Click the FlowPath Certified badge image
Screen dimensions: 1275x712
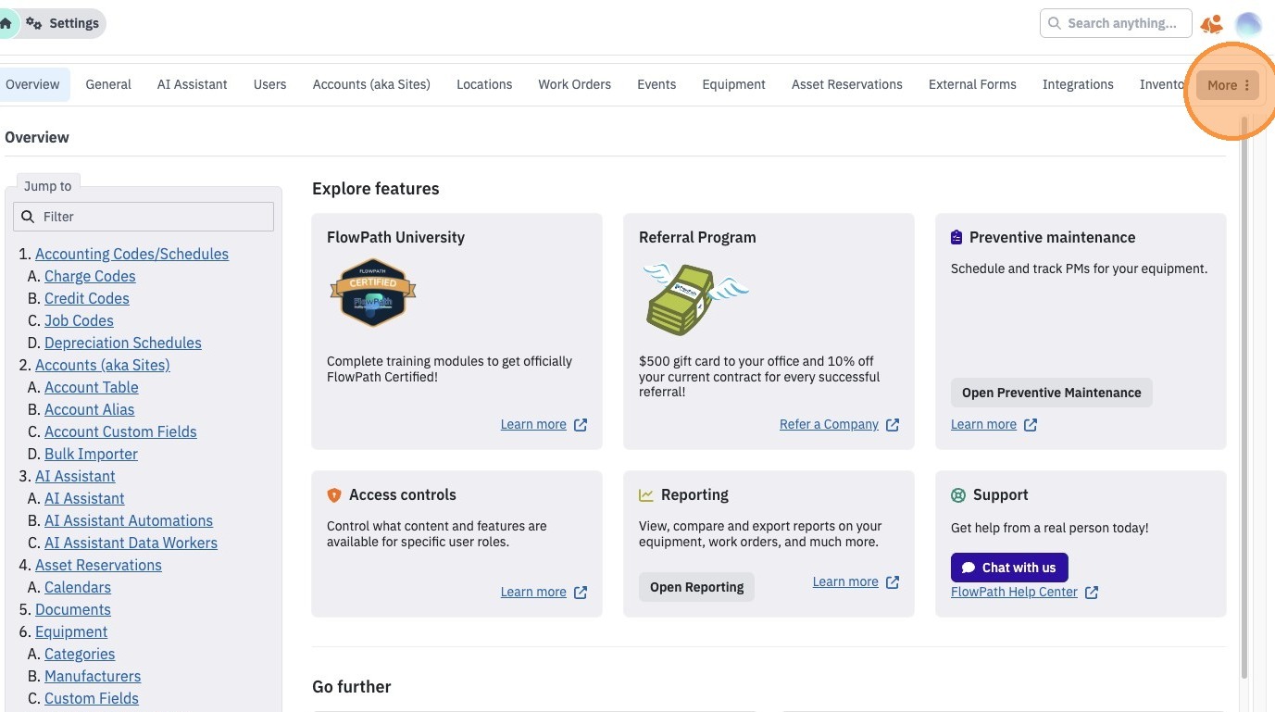pos(373,293)
